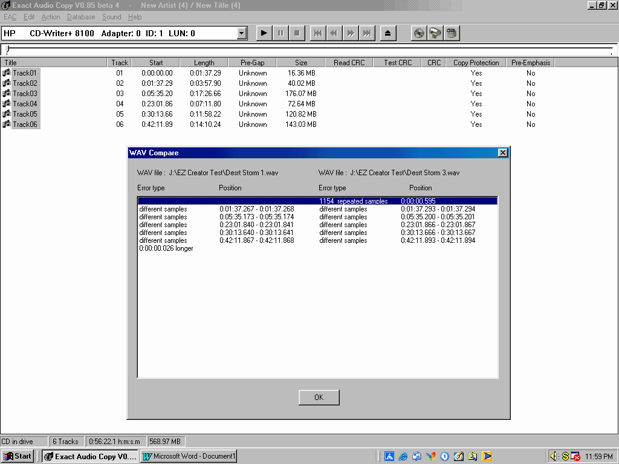This screenshot has height=464, width=619.
Task: Open the Sound menu
Action: tap(112, 17)
